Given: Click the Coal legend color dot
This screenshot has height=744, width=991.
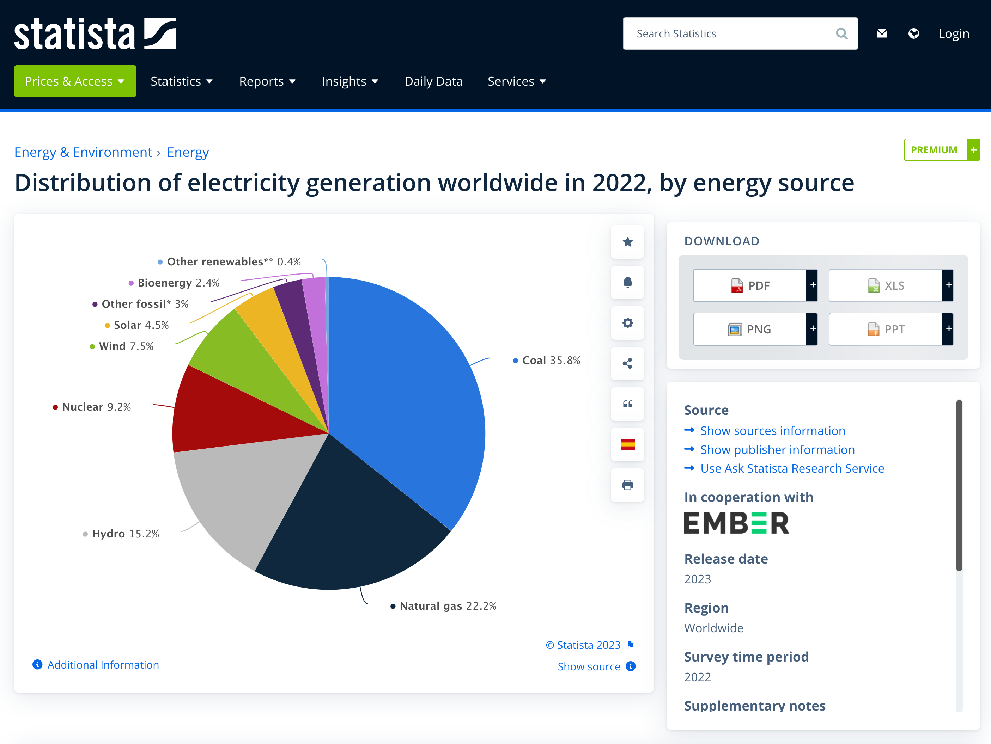Looking at the screenshot, I should (515, 361).
